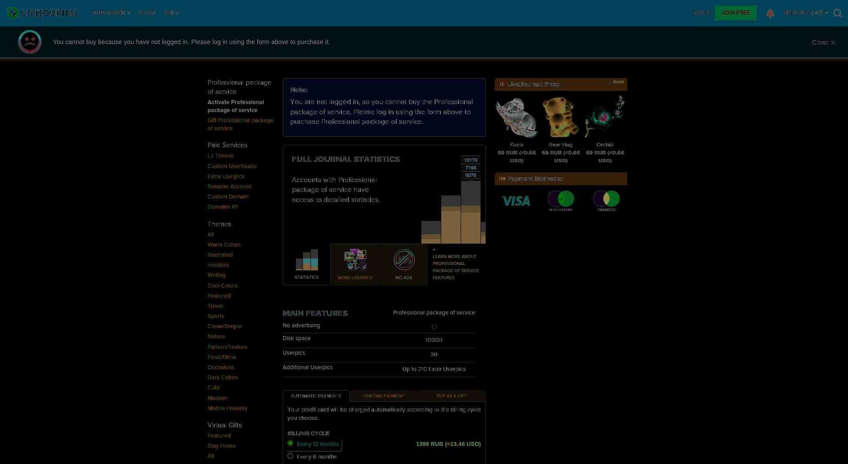Open the Mobile Friendly theme category
This screenshot has width=848, height=464.
[x=227, y=408]
